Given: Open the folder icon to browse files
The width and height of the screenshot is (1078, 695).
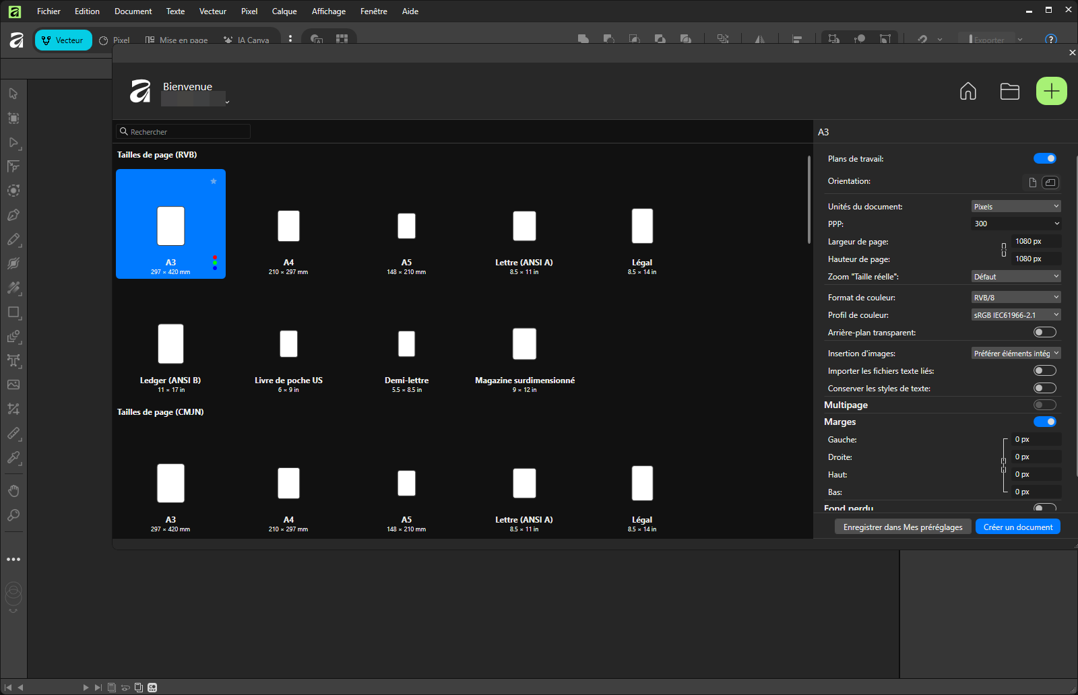Looking at the screenshot, I should [1010, 91].
